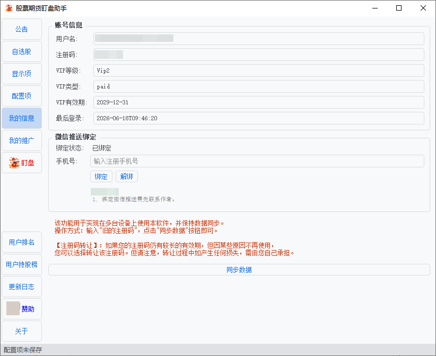Click the 注册码 registration code field
Screen dimensions: 436x356
(x=259, y=55)
